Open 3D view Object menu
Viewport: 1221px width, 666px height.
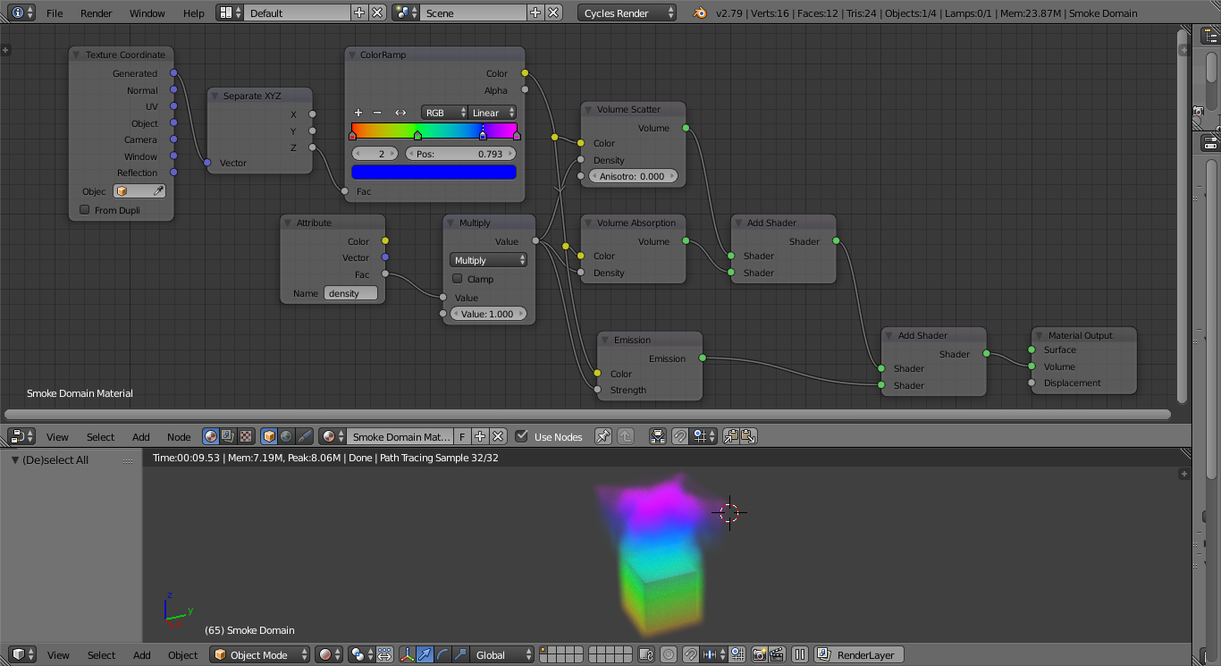(x=183, y=655)
